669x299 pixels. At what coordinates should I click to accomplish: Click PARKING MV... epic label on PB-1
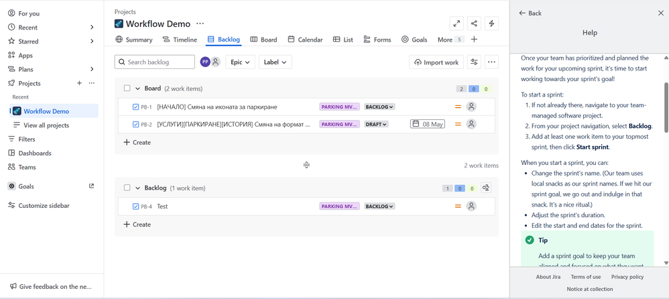[340, 107]
